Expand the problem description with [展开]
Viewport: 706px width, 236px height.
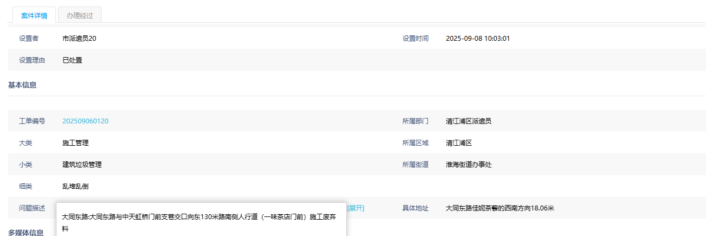(355, 208)
